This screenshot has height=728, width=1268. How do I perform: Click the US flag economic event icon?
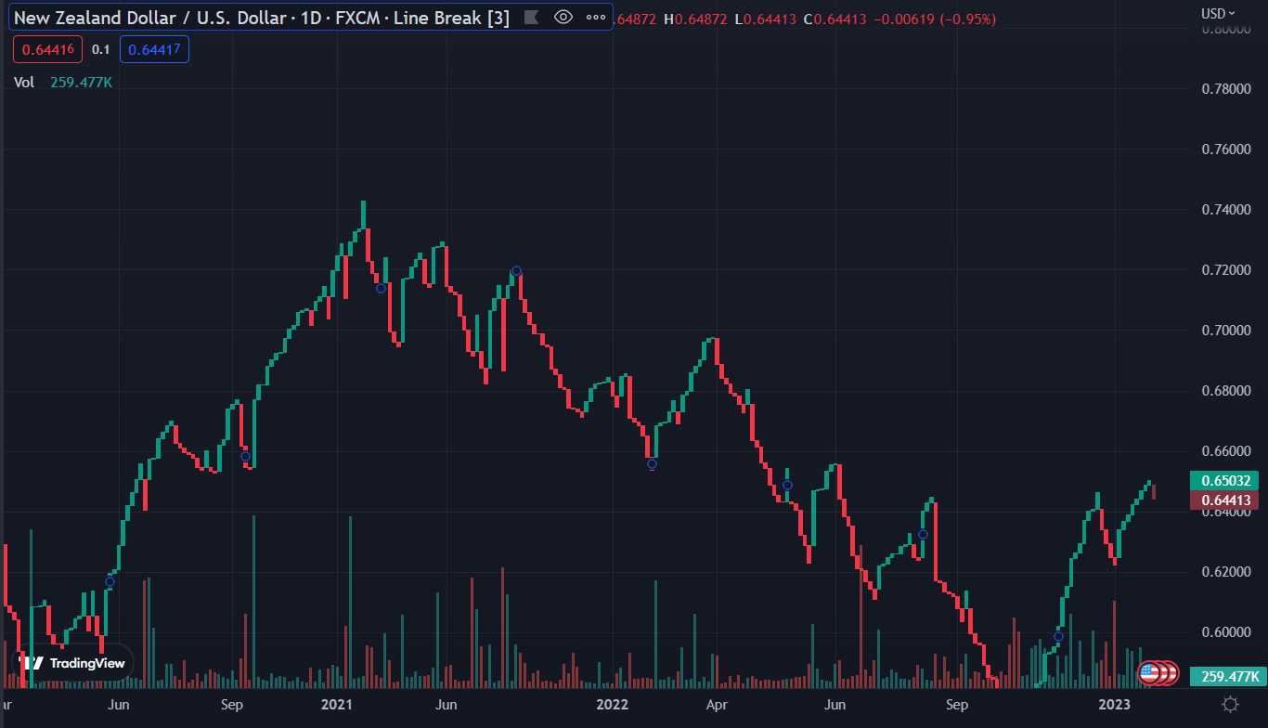(x=1150, y=672)
